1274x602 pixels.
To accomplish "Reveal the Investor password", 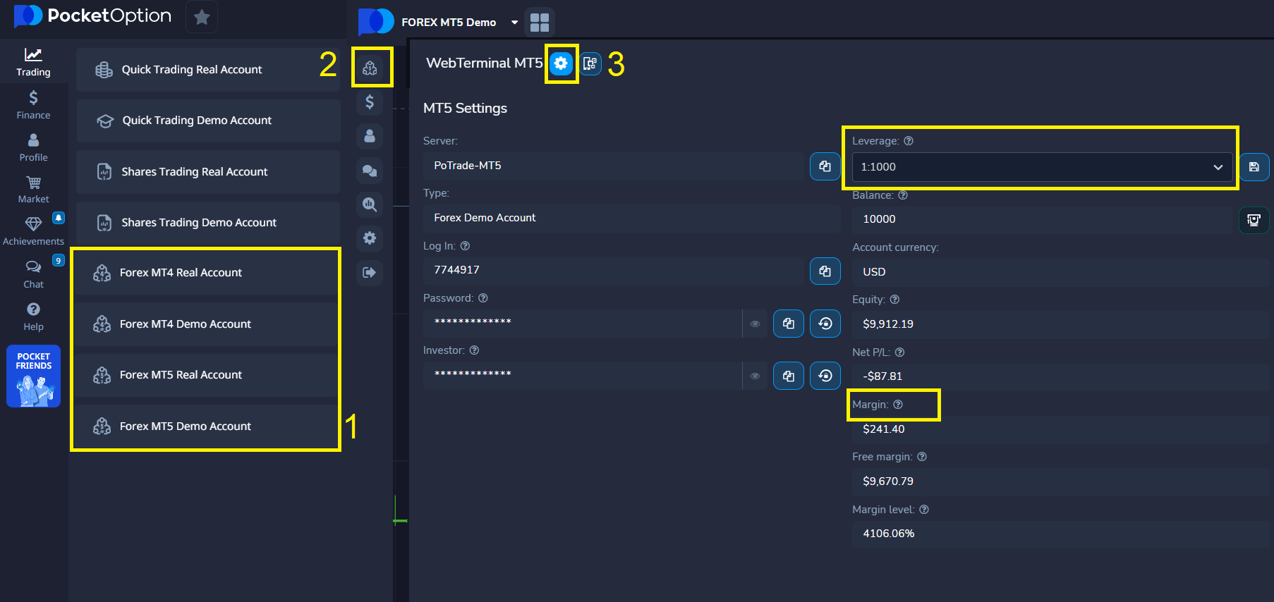I will [x=755, y=376].
